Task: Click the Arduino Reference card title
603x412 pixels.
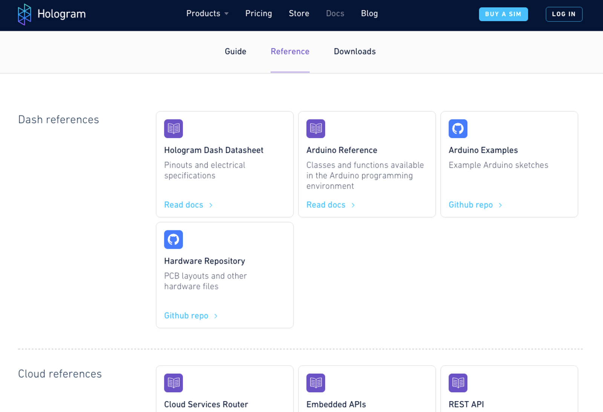Action: pos(342,150)
